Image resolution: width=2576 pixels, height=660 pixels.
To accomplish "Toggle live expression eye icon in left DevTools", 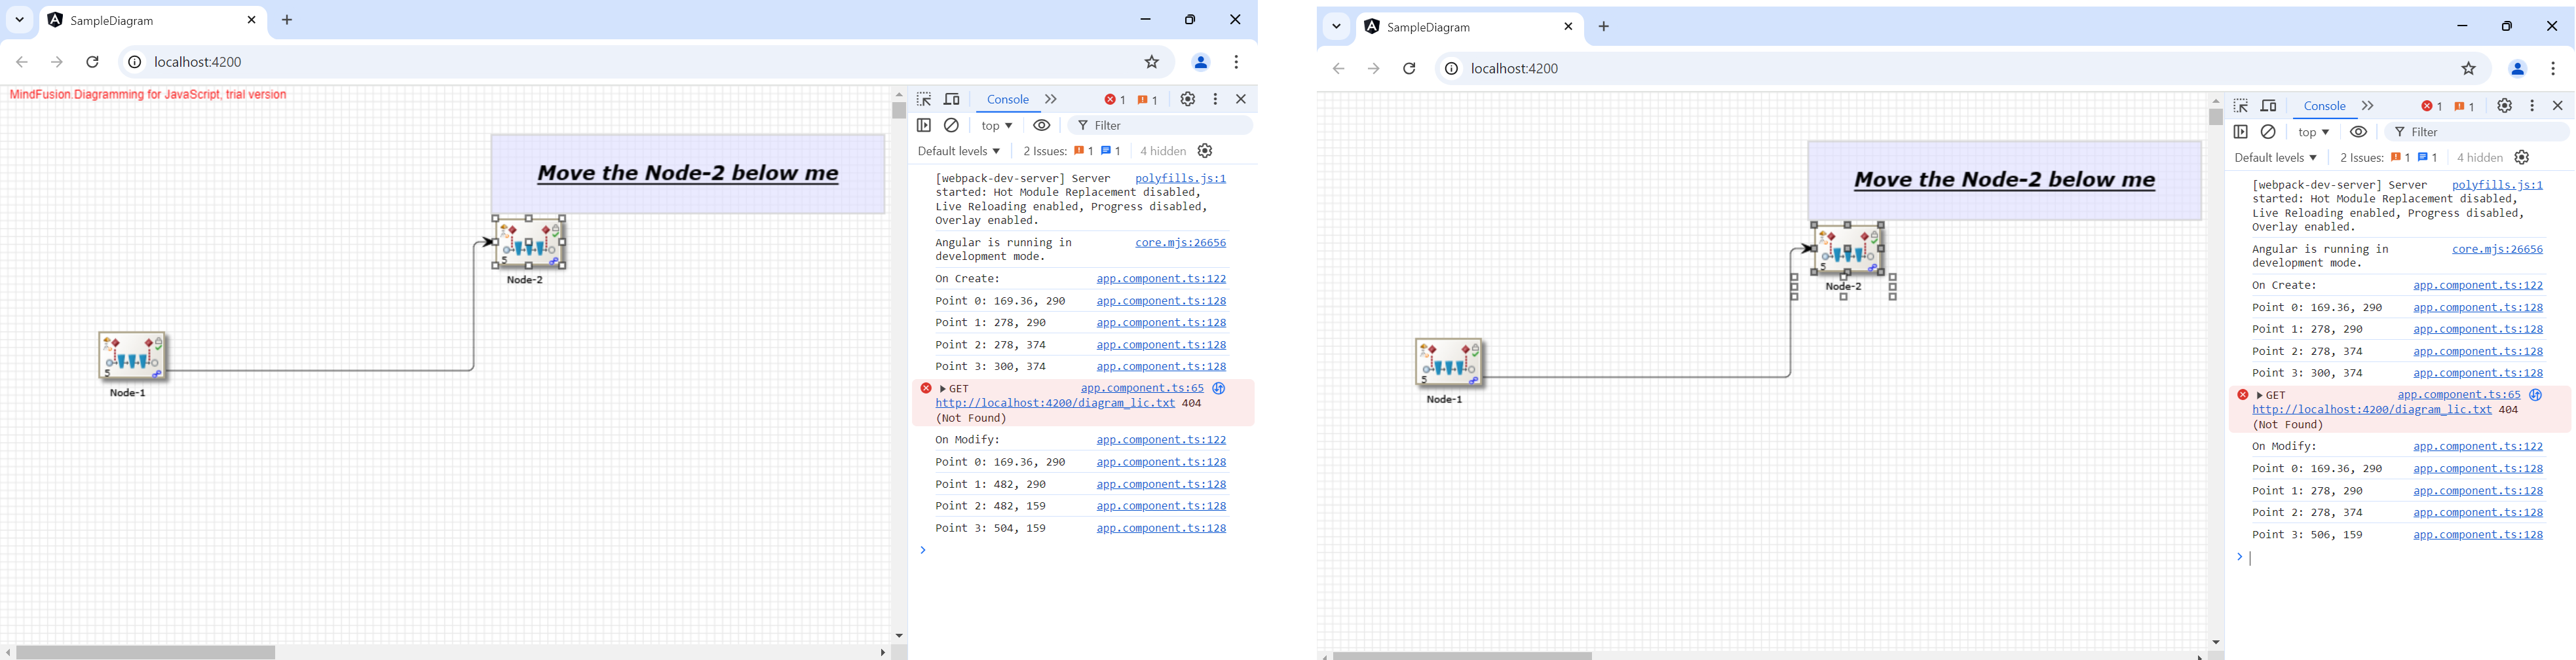I will 1042,126.
